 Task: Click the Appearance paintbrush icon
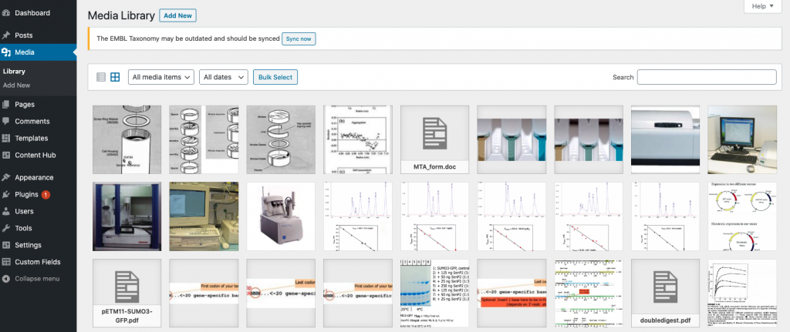click(6, 178)
